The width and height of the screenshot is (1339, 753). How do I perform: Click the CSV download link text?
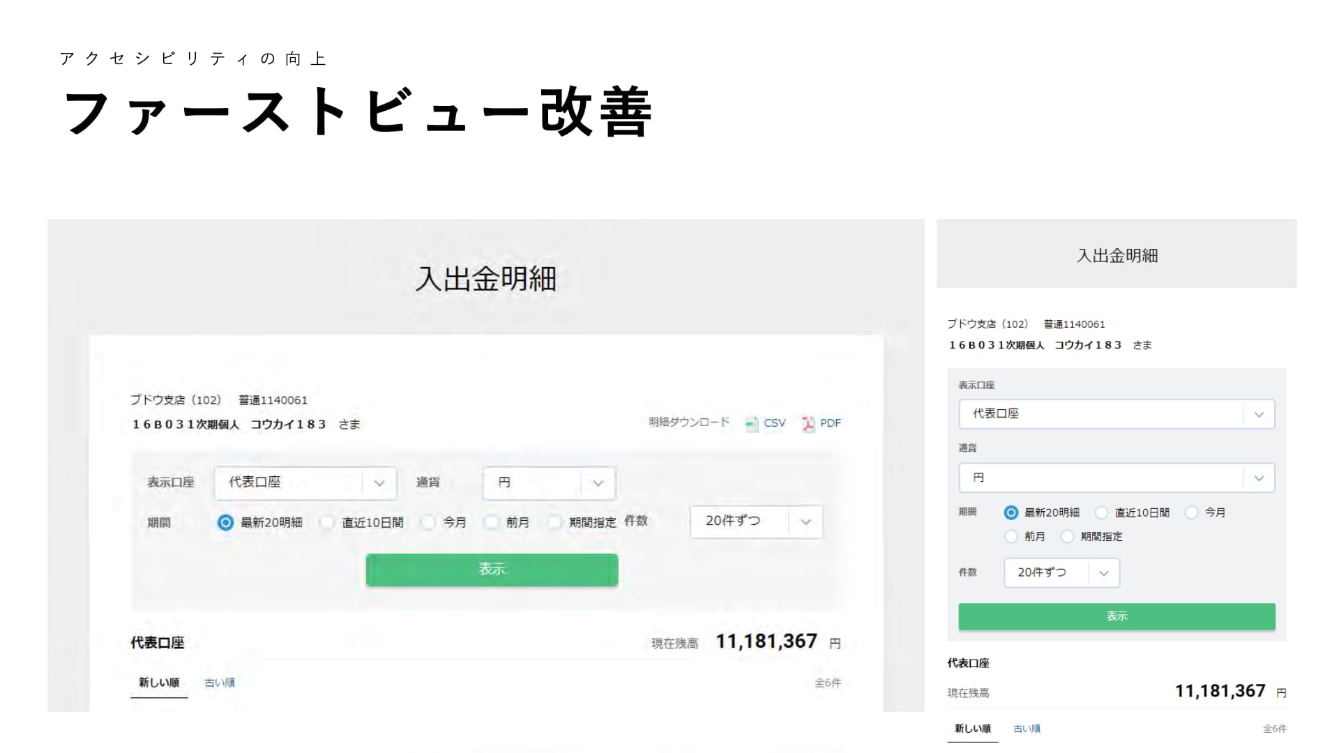pos(775,423)
